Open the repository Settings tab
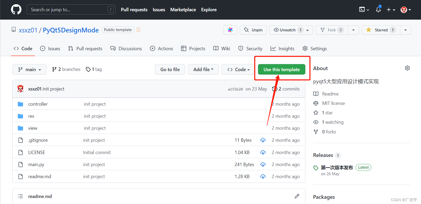The image size is (421, 204). [x=315, y=48]
